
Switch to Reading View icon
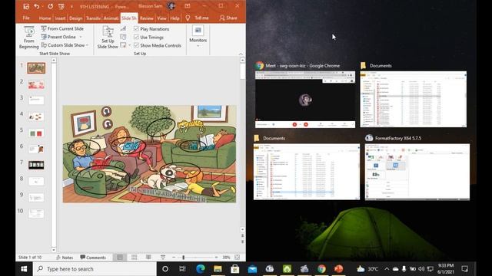[x=148, y=258]
